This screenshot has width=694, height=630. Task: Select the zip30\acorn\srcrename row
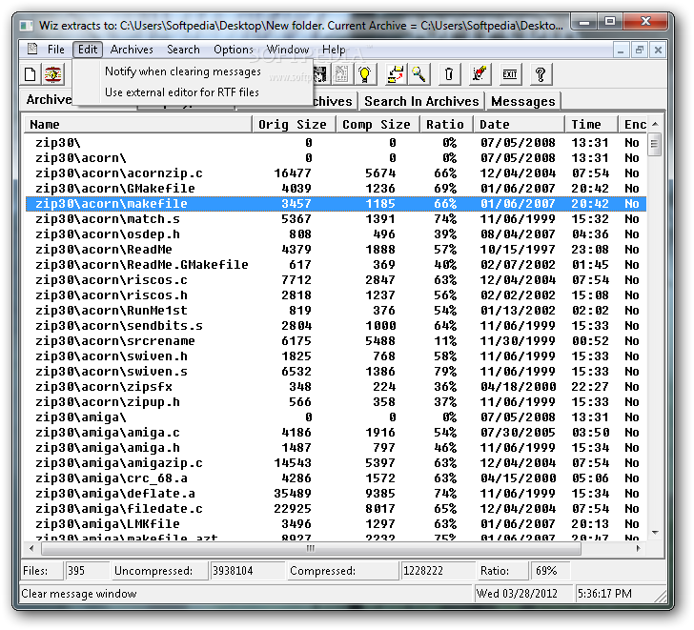pyautogui.click(x=336, y=341)
